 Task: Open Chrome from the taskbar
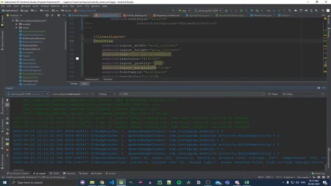tap(102, 182)
